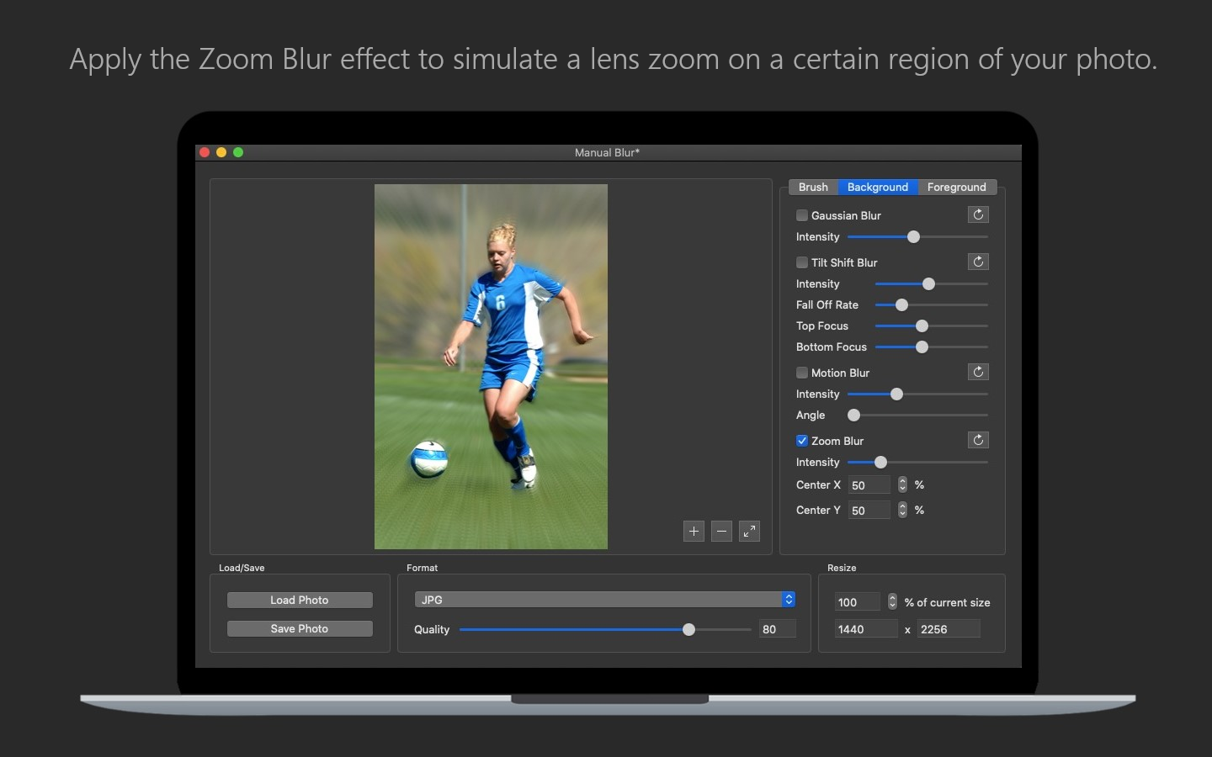
Task: Click the fit-to-view expand arrows icon
Action: [x=749, y=531]
